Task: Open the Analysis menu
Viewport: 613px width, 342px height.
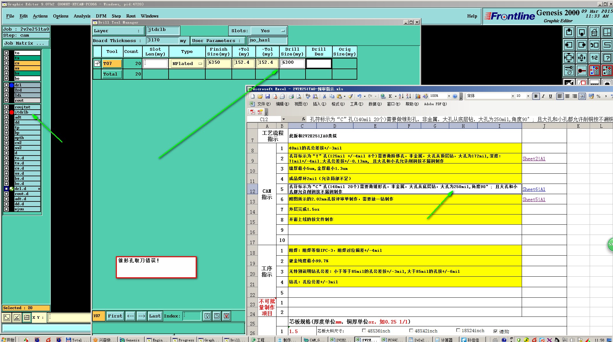Action: click(82, 16)
